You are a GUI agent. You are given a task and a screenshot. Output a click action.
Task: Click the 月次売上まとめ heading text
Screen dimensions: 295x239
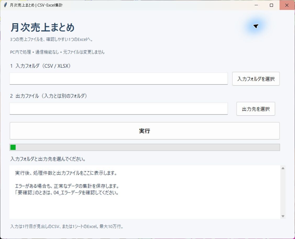(42, 27)
